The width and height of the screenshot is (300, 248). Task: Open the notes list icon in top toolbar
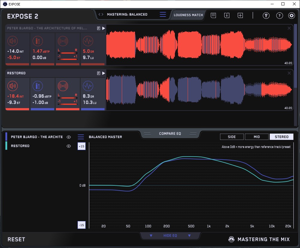coord(213,15)
